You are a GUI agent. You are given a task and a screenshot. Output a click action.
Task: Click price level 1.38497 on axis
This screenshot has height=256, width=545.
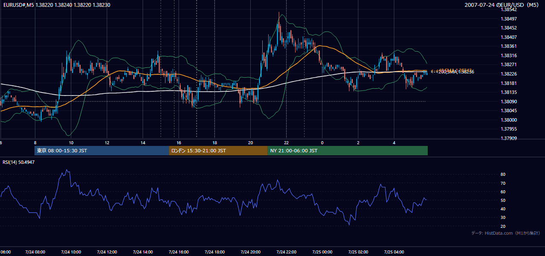pyautogui.click(x=510, y=19)
